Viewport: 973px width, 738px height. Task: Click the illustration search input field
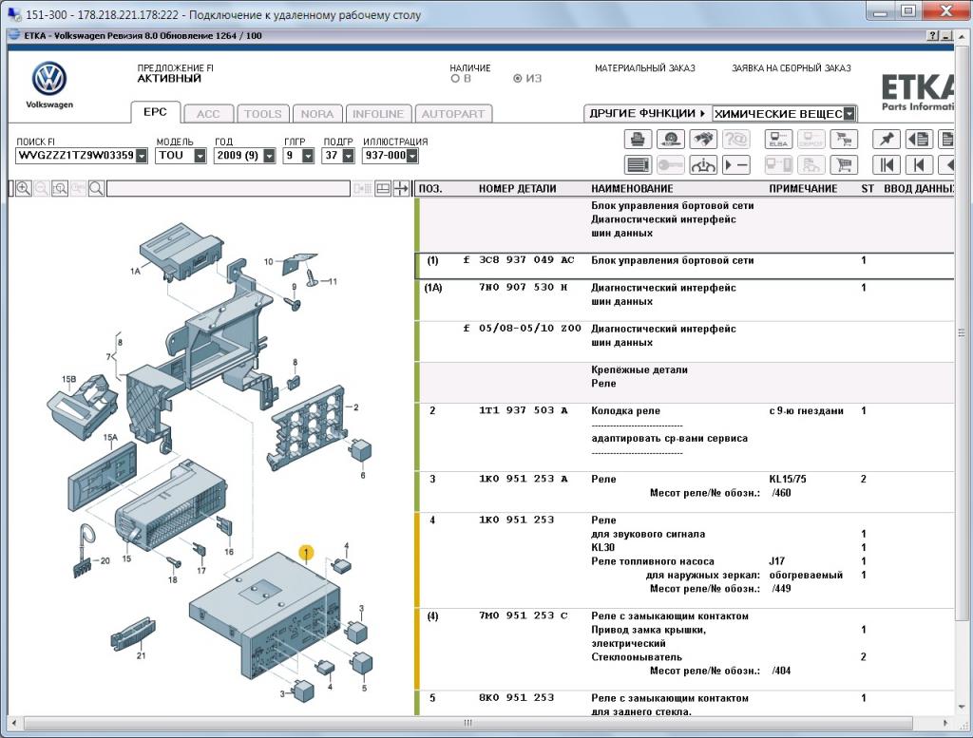tap(228, 188)
